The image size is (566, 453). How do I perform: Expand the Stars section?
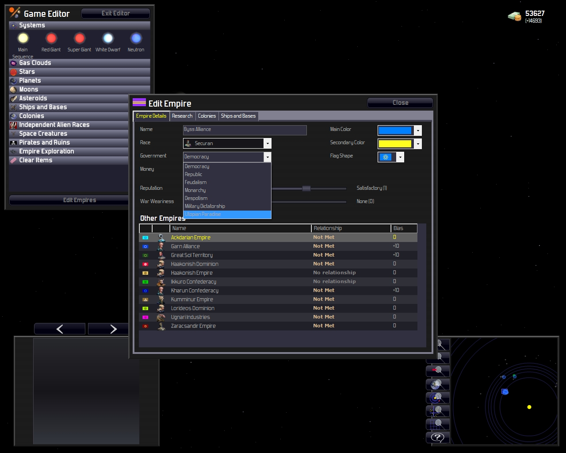tap(69, 72)
